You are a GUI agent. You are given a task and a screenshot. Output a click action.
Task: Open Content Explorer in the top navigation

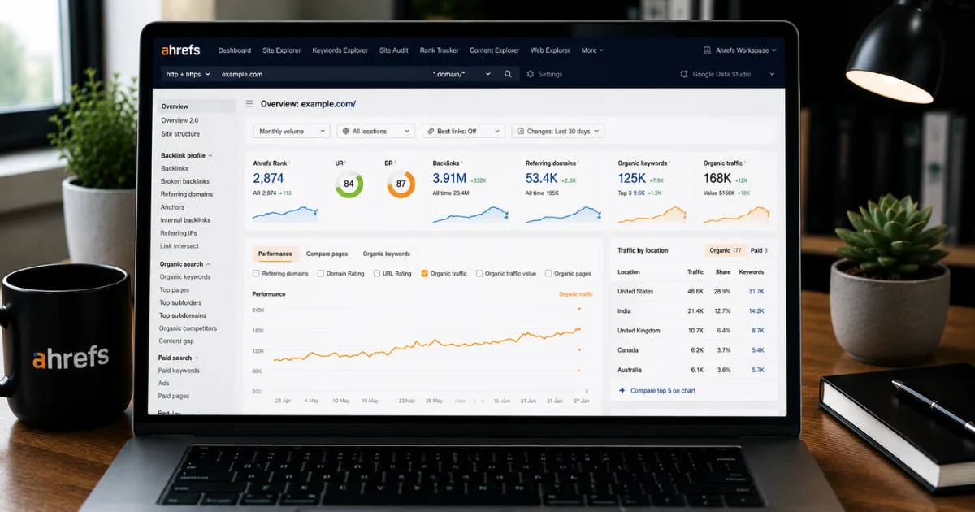[x=495, y=50]
